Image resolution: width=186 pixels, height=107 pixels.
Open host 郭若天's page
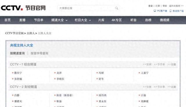click(18, 101)
